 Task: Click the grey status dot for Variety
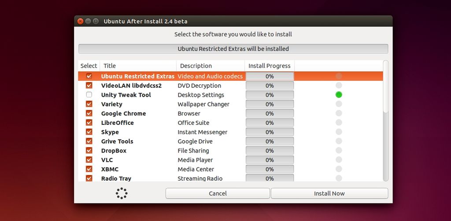339,104
